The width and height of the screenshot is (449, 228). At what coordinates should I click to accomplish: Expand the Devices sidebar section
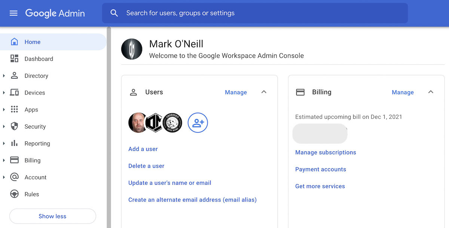[x=4, y=93]
